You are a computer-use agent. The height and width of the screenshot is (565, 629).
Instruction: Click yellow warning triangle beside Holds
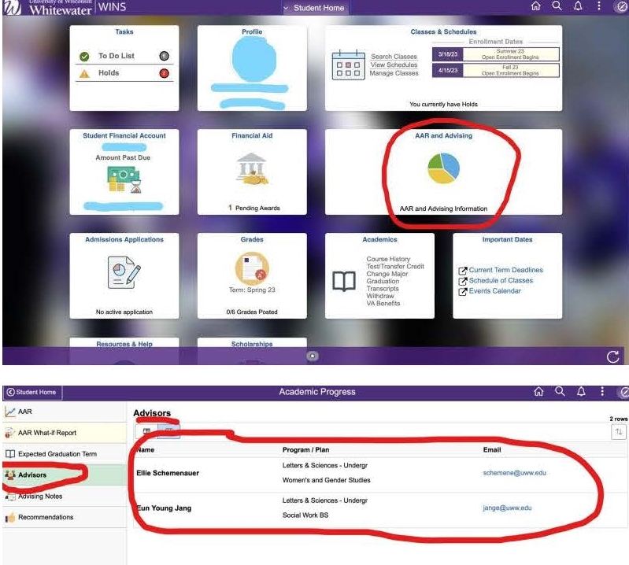click(84, 74)
